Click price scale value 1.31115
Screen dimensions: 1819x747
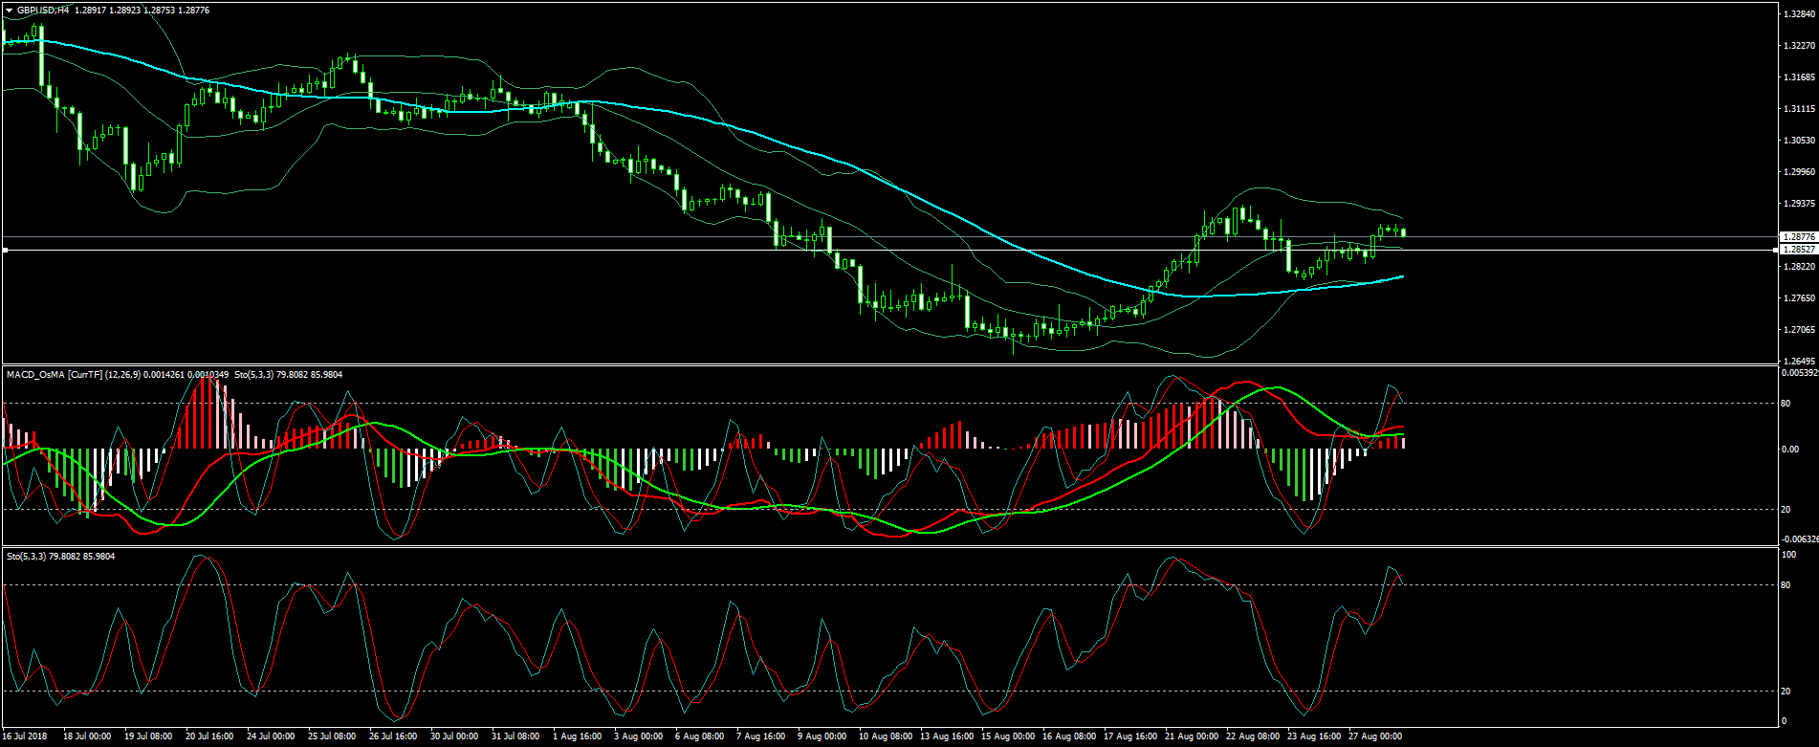click(1799, 109)
